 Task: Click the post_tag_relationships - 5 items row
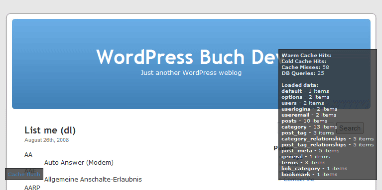click(328, 145)
